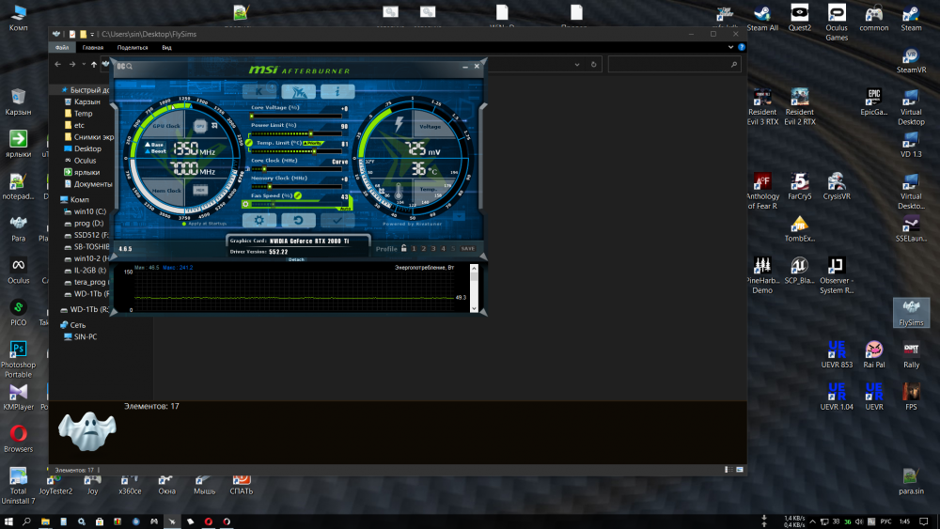This screenshot has height=529, width=940.
Task: Select profile slot 1
Action: [414, 249]
